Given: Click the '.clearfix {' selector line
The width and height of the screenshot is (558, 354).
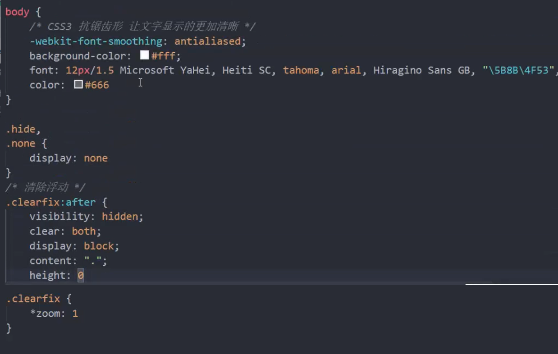Looking at the screenshot, I should tap(38, 299).
